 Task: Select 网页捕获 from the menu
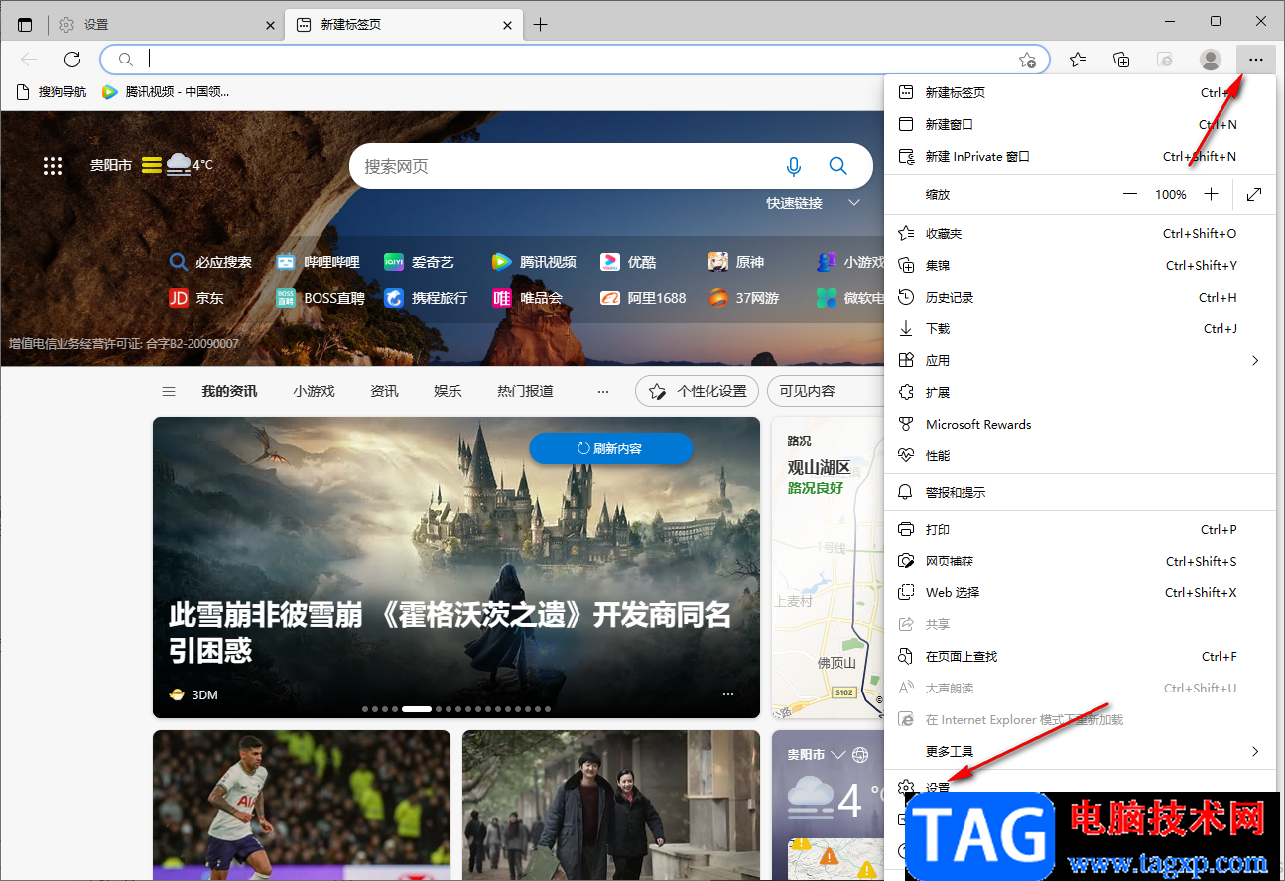click(x=1080, y=561)
